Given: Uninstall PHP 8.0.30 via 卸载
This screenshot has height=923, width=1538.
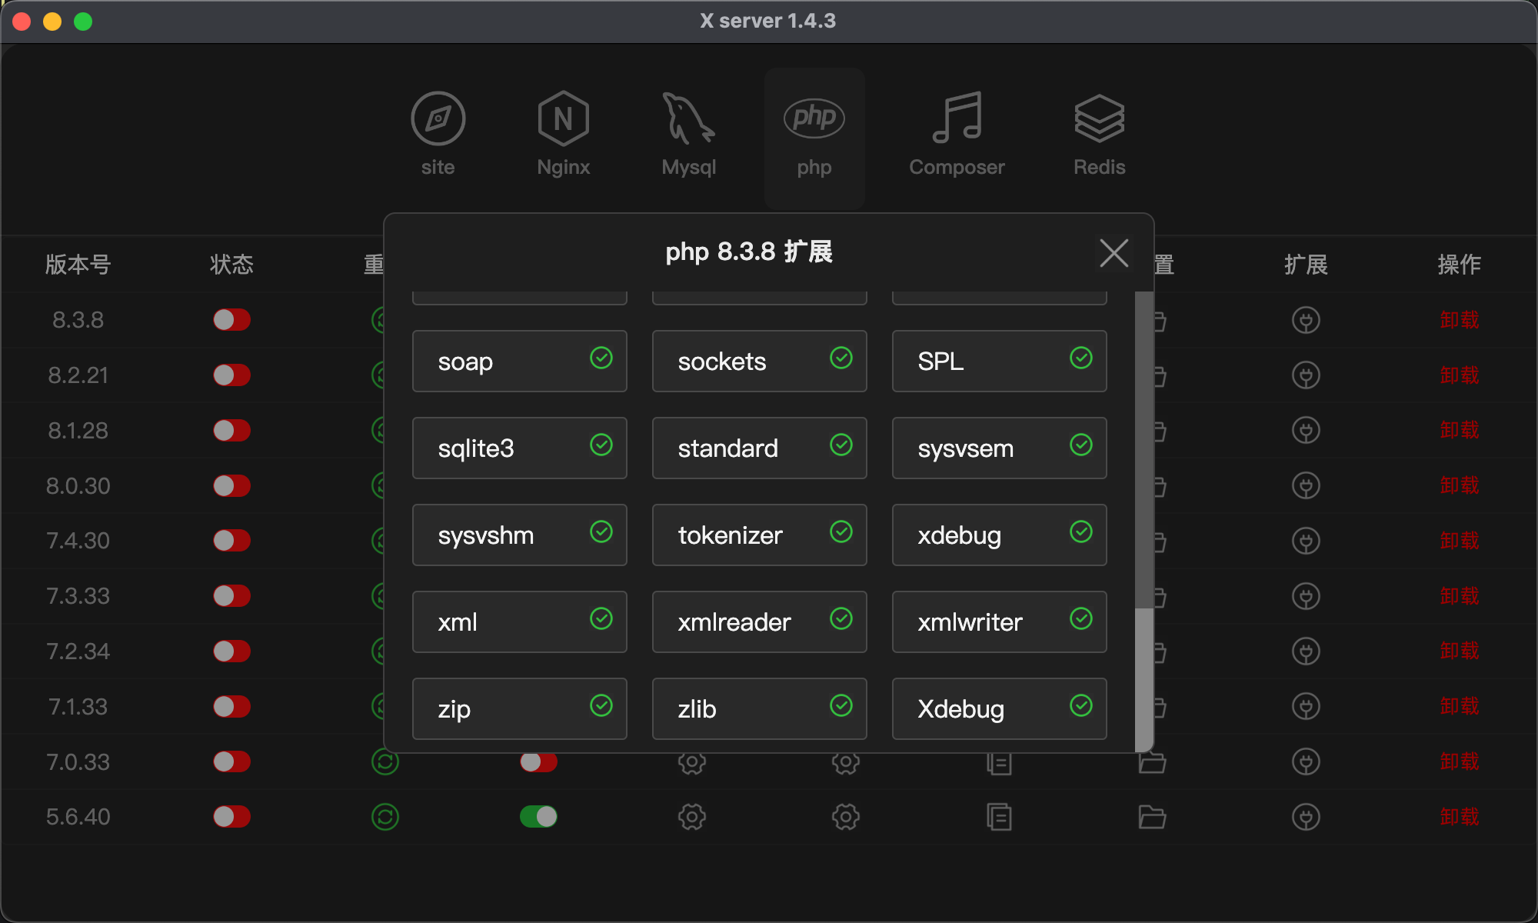Looking at the screenshot, I should [1459, 486].
